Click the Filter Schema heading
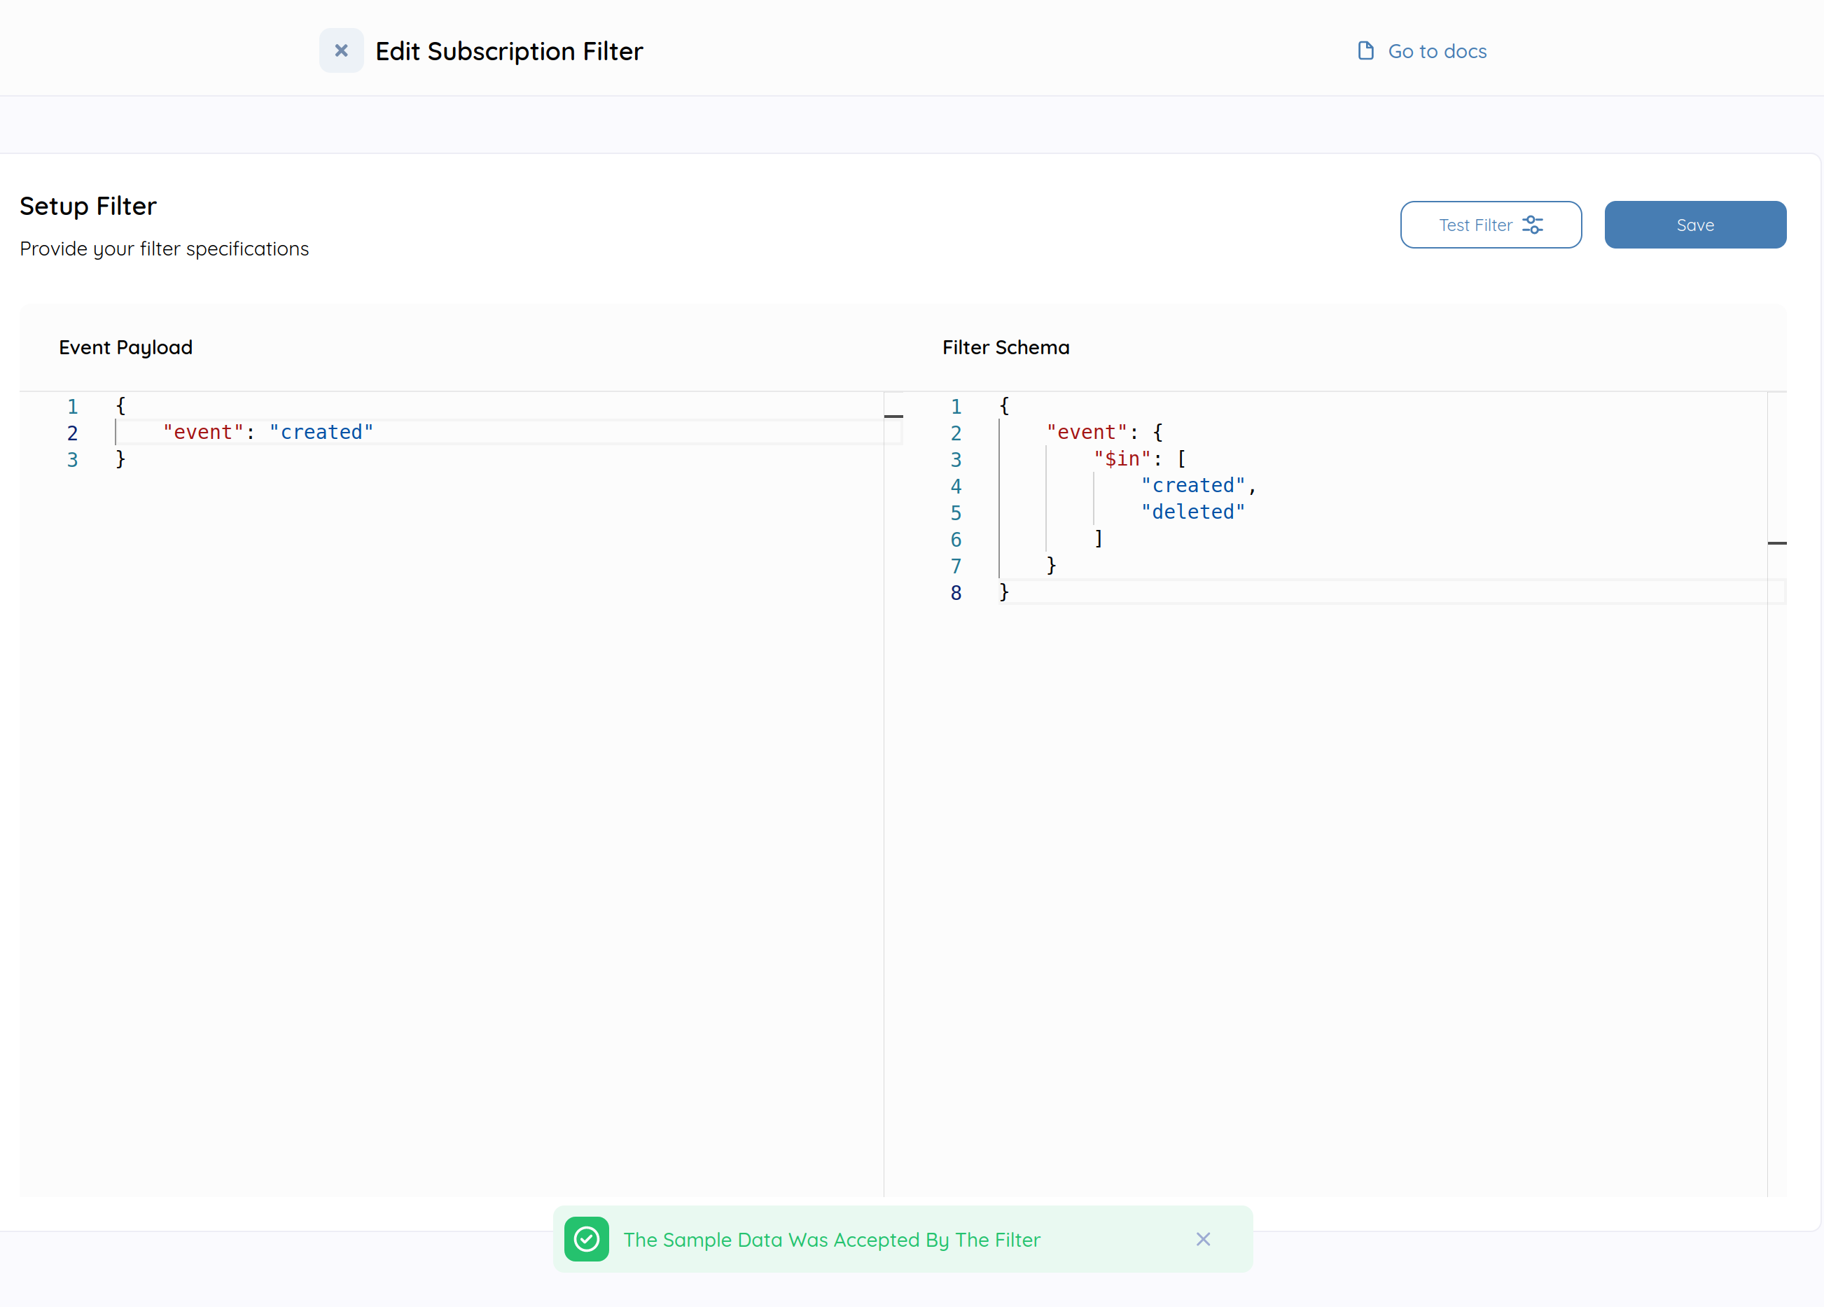Image resolution: width=1824 pixels, height=1307 pixels. pyautogui.click(x=1005, y=347)
